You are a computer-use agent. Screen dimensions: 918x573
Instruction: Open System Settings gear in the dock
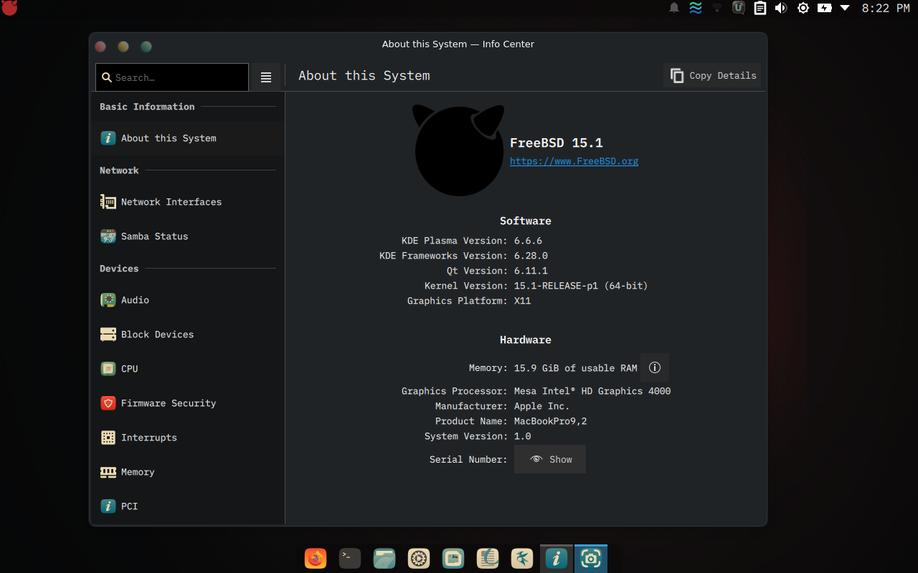419,558
